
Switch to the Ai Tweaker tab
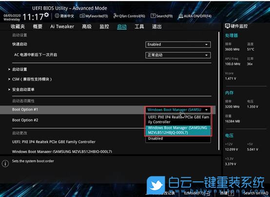click(x=62, y=26)
